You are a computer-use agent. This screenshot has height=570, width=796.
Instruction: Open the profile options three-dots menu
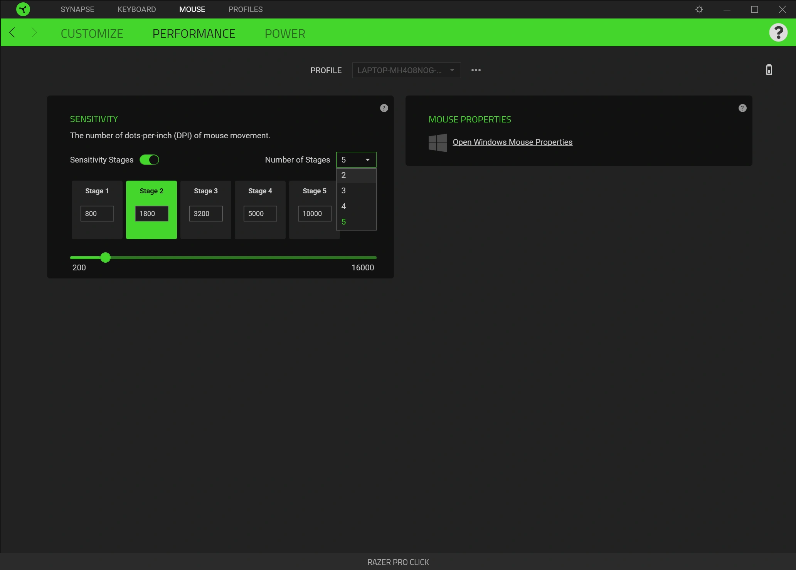click(x=476, y=70)
